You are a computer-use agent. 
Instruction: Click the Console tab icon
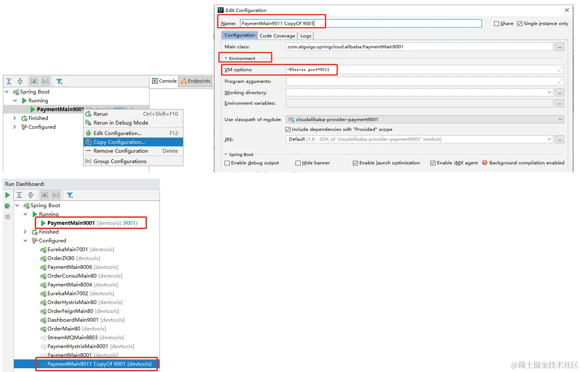coord(155,81)
